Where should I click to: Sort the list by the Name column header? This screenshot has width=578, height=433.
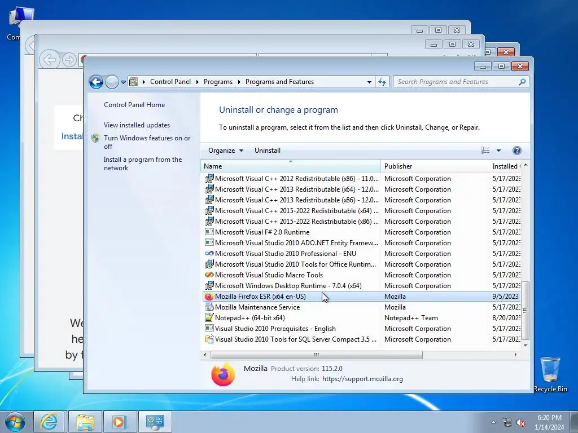tap(291, 166)
